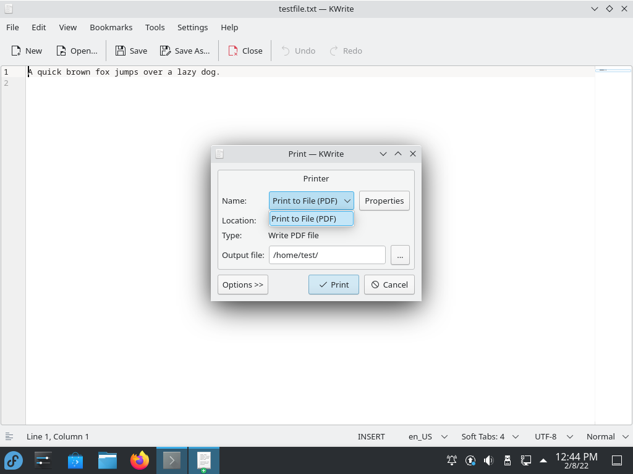Open the Edit menu
The image size is (633, 474).
click(39, 27)
